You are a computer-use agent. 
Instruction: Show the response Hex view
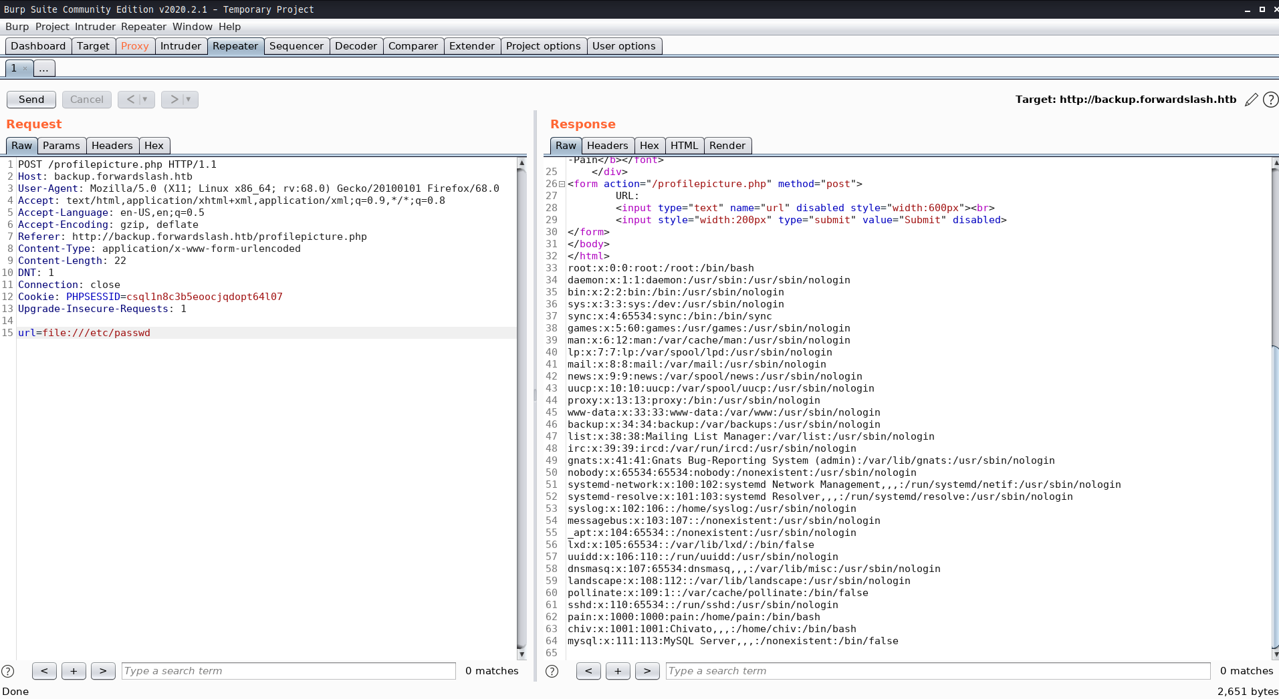(x=649, y=146)
